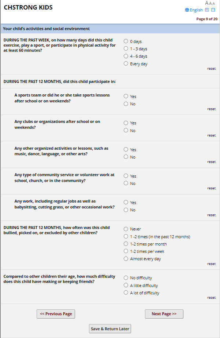The image size is (220, 338).
Task: Select "Never" for bullying frequency
Action: 126,229
